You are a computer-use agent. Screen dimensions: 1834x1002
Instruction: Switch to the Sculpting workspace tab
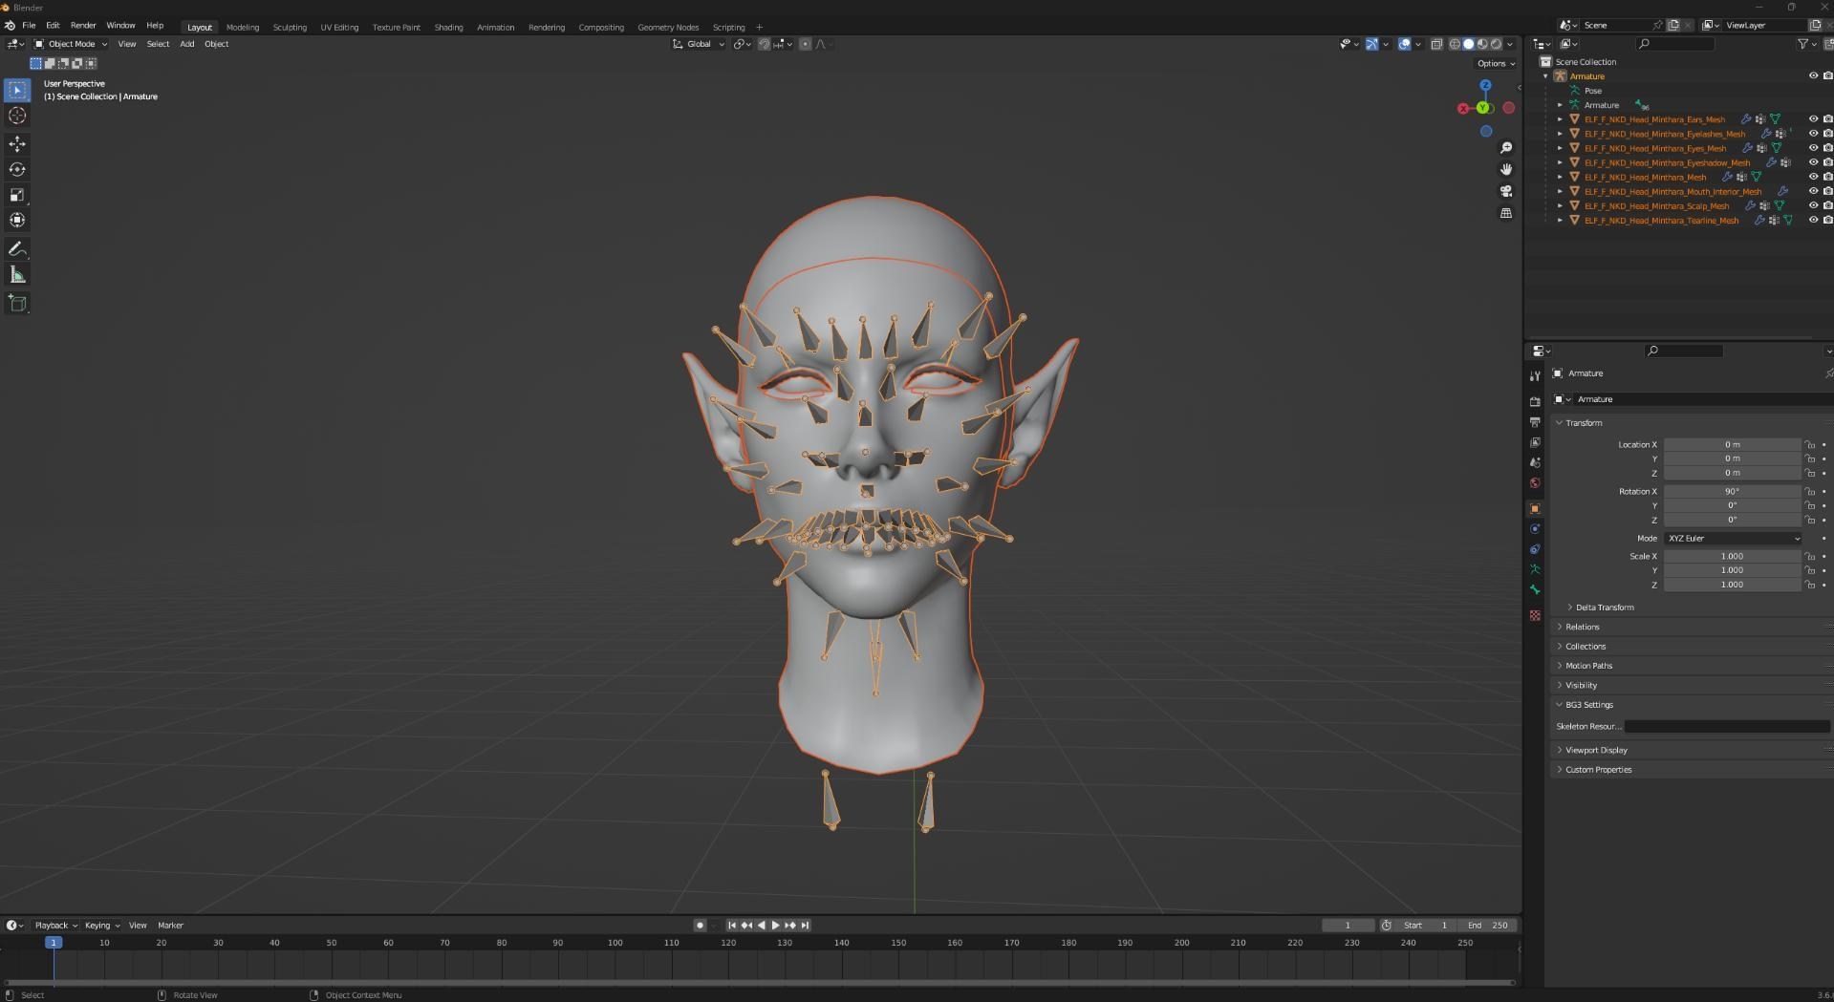pyautogui.click(x=290, y=27)
